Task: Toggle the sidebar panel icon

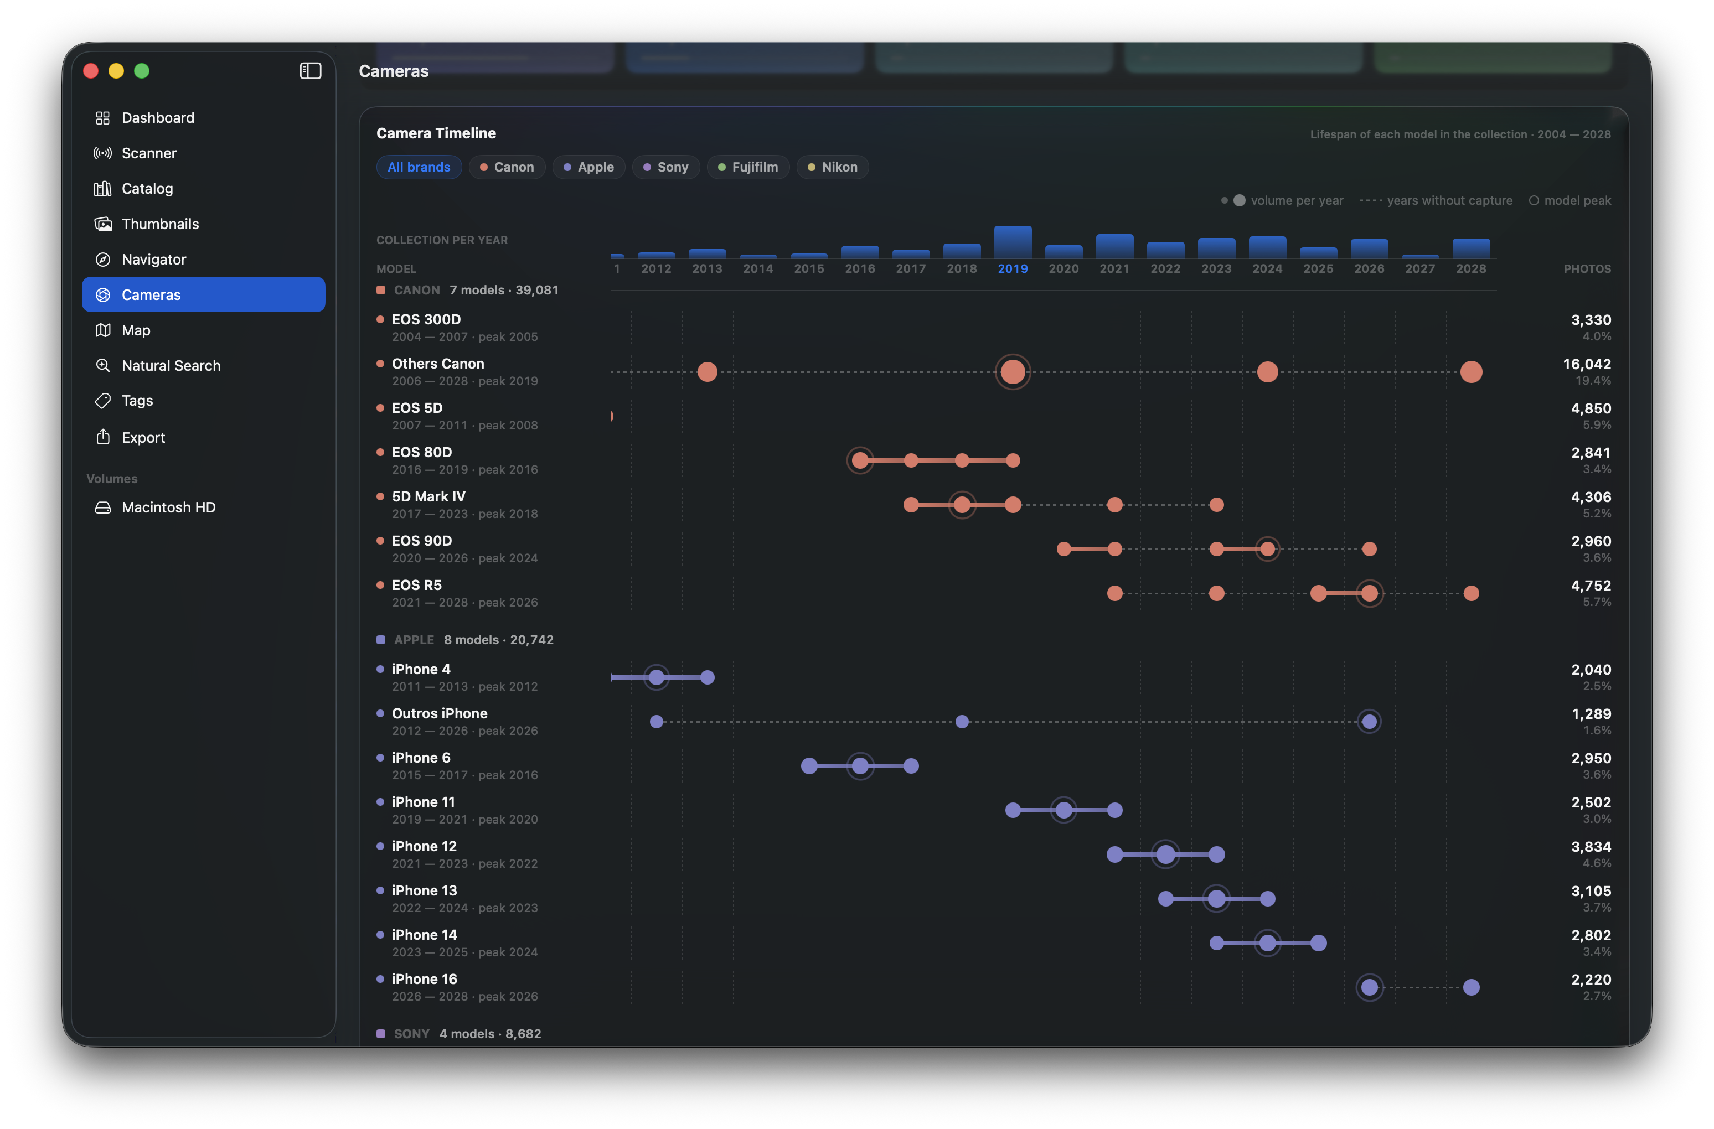Action: 311,71
